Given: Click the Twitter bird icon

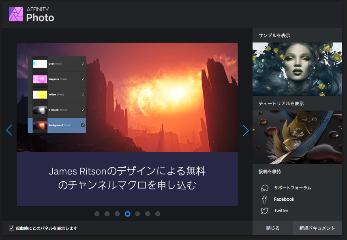Looking at the screenshot, I should [265, 210].
